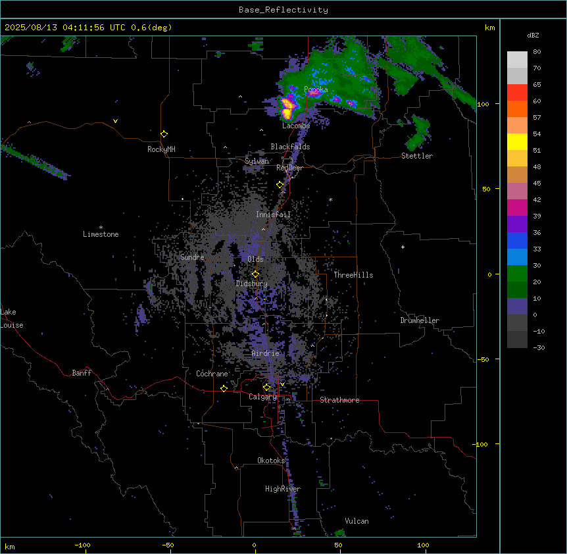Click the RedDeer city label

pos(289,168)
